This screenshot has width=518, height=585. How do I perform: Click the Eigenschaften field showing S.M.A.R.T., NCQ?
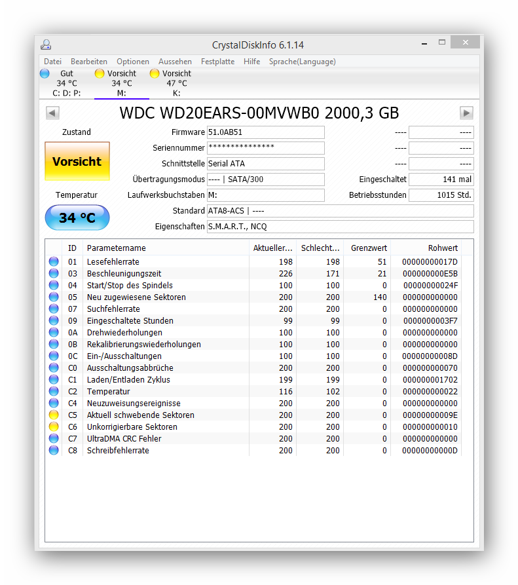pyautogui.click(x=340, y=227)
